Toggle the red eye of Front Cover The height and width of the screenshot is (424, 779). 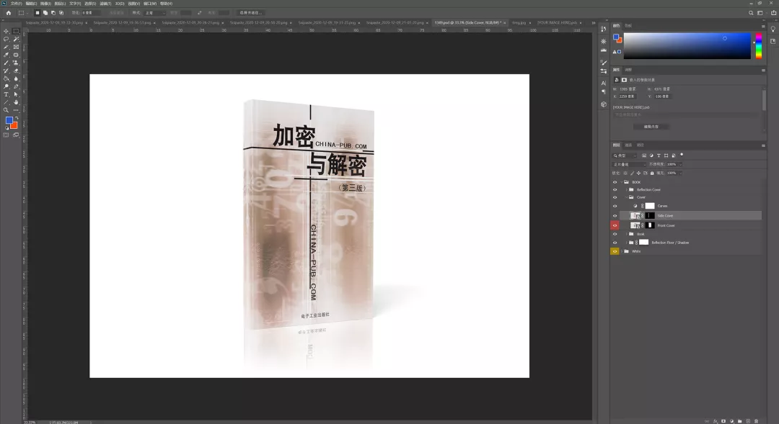point(615,225)
